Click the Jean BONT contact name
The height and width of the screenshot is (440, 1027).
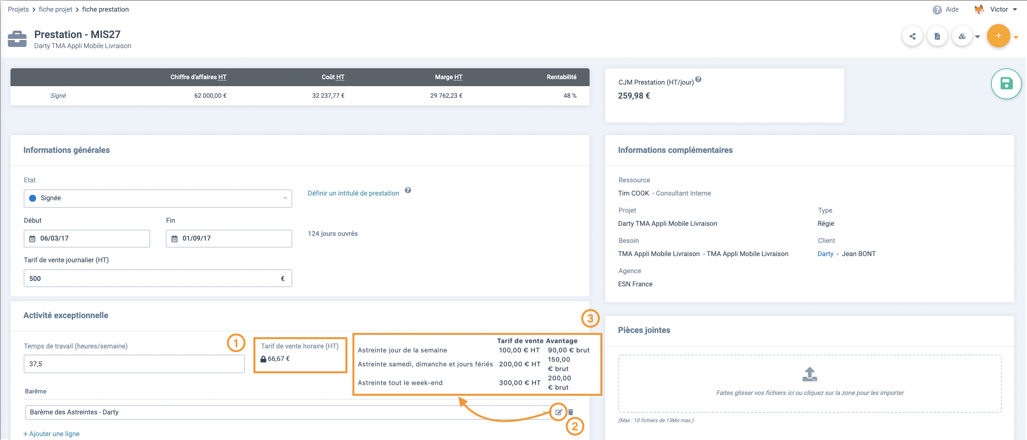click(x=859, y=254)
